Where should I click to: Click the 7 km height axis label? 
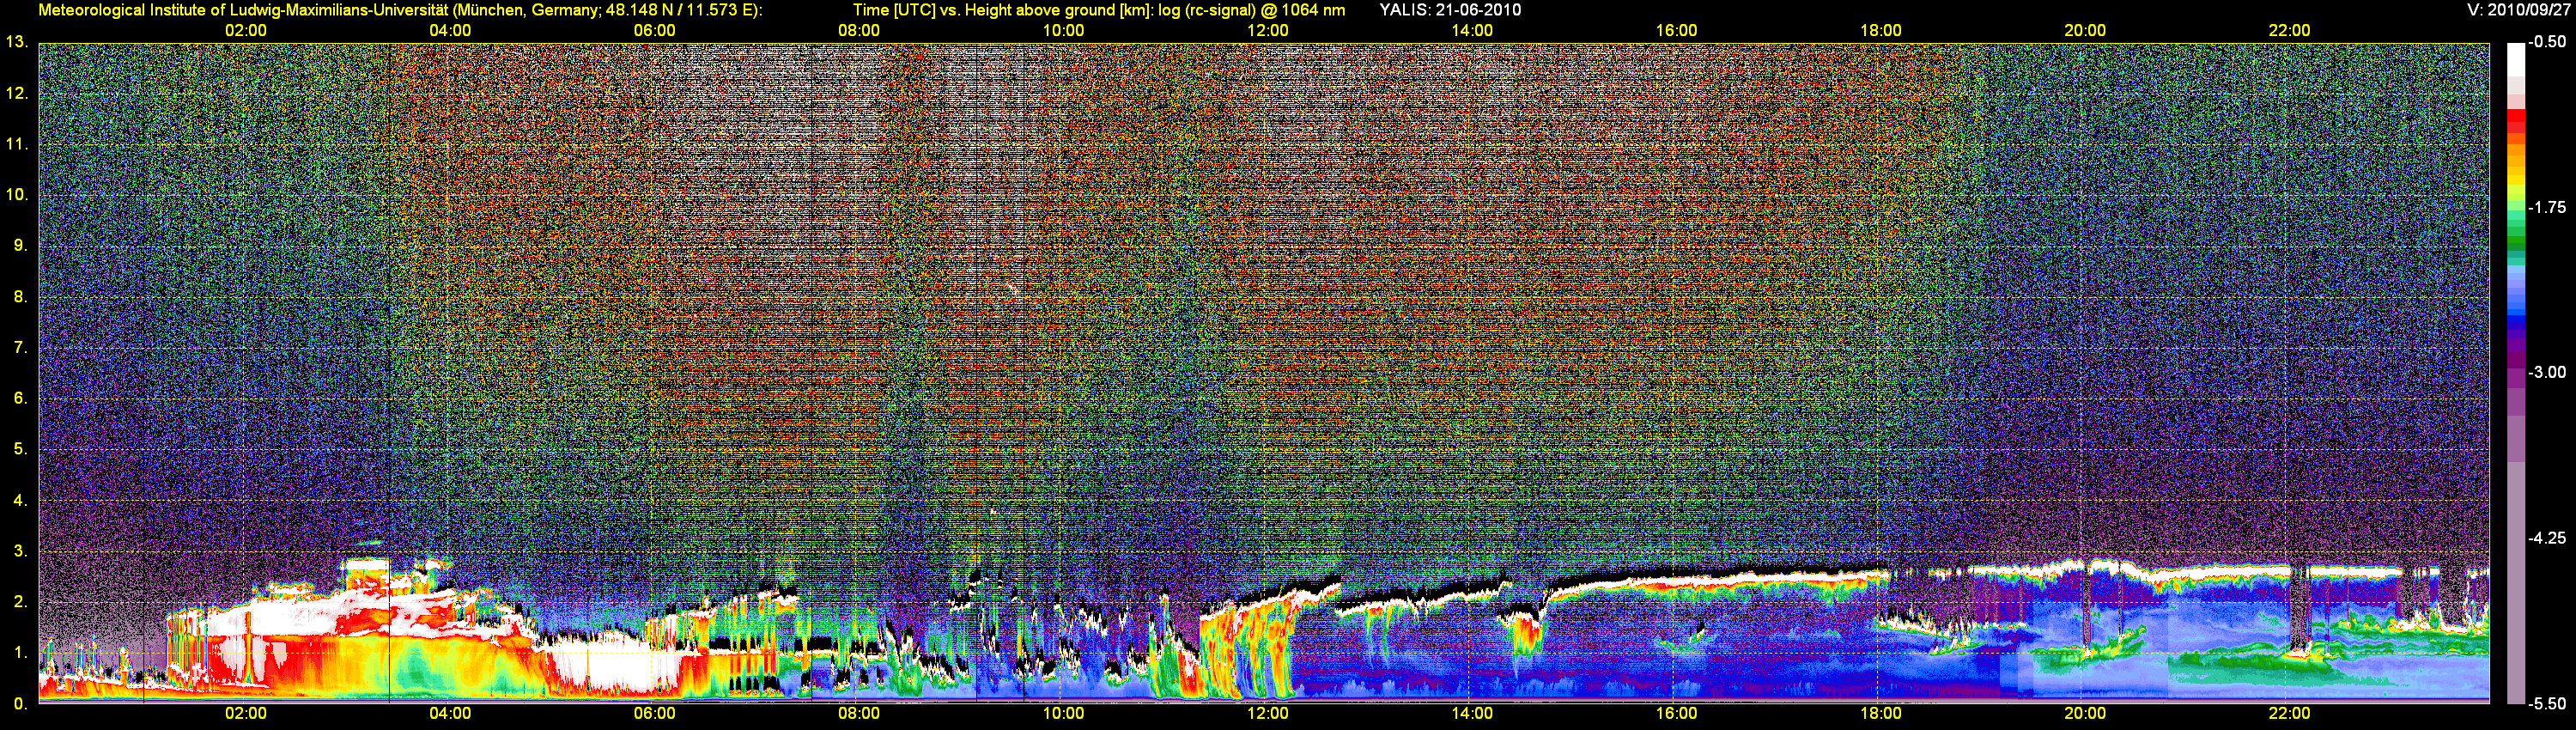coord(20,348)
